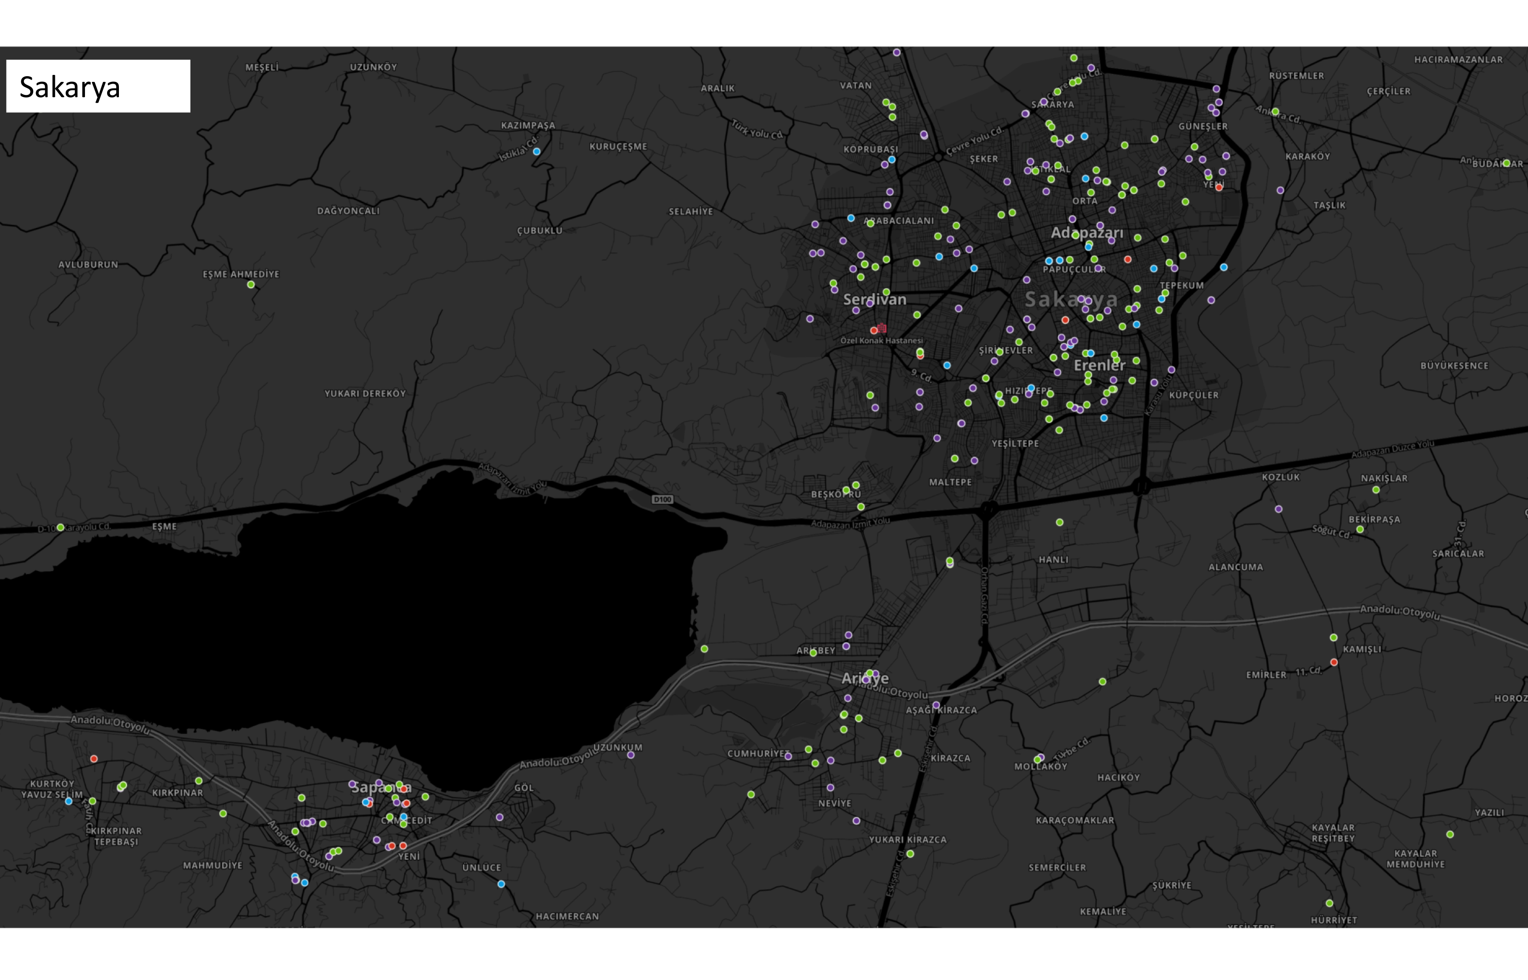Click the Sakarya title box

coord(98,87)
